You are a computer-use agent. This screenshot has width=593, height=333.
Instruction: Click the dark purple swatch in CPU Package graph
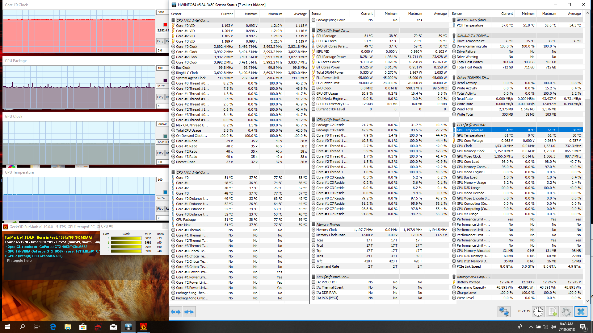(165, 80)
